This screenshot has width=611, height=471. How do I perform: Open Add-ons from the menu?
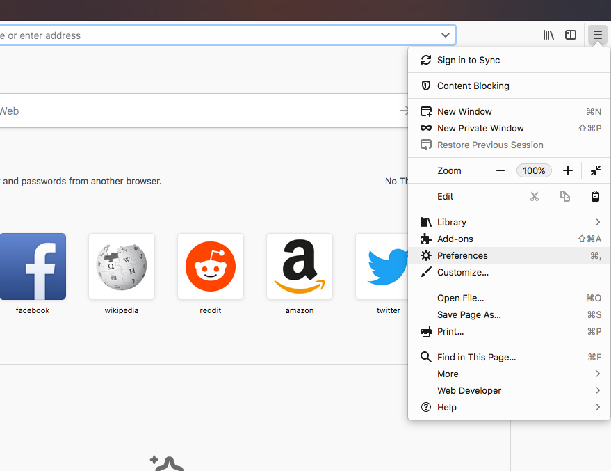point(509,239)
